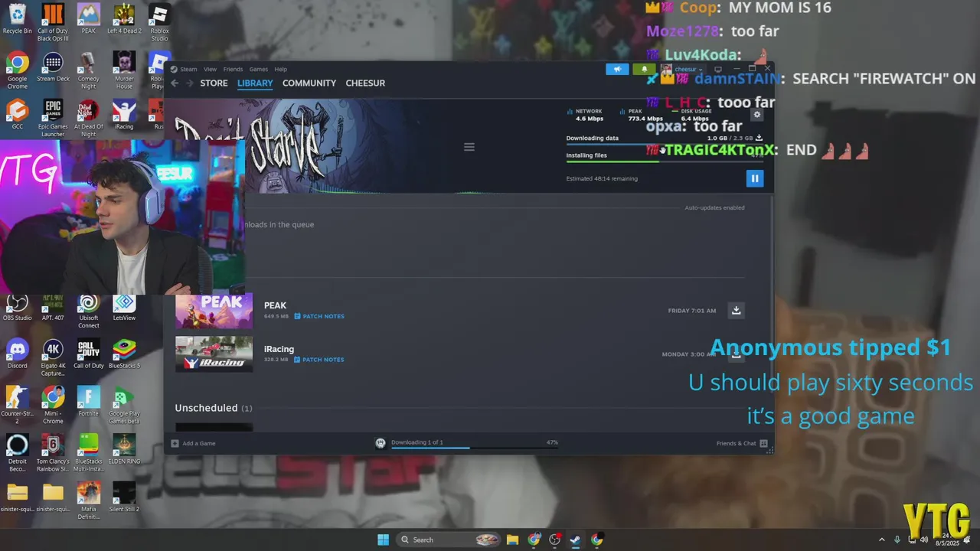The image size is (980, 551).
Task: Click the iRacing game thumbnail in queue
Action: coord(214,354)
